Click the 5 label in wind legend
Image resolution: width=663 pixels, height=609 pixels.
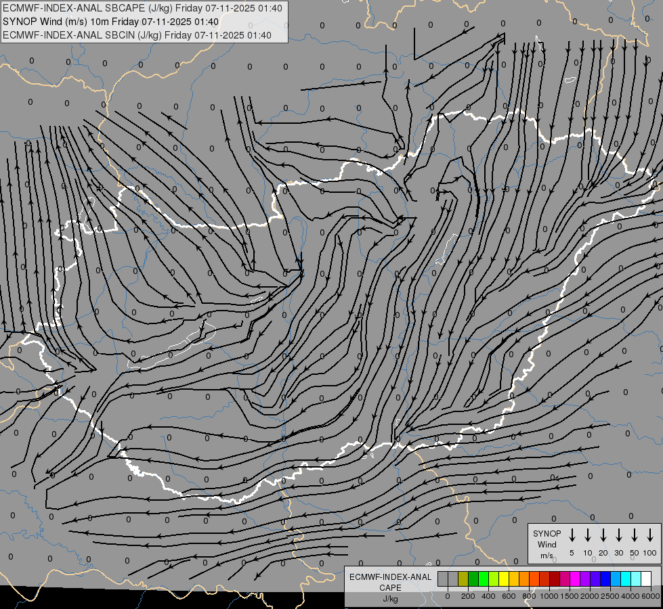[x=572, y=553]
